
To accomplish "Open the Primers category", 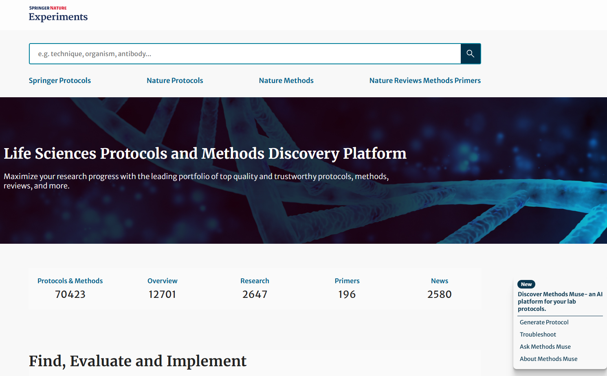I will [x=347, y=281].
